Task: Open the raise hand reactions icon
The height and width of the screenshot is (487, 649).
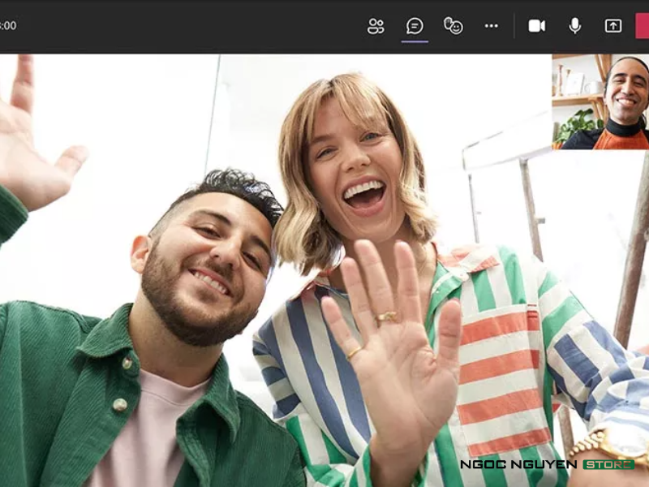Action: click(453, 26)
